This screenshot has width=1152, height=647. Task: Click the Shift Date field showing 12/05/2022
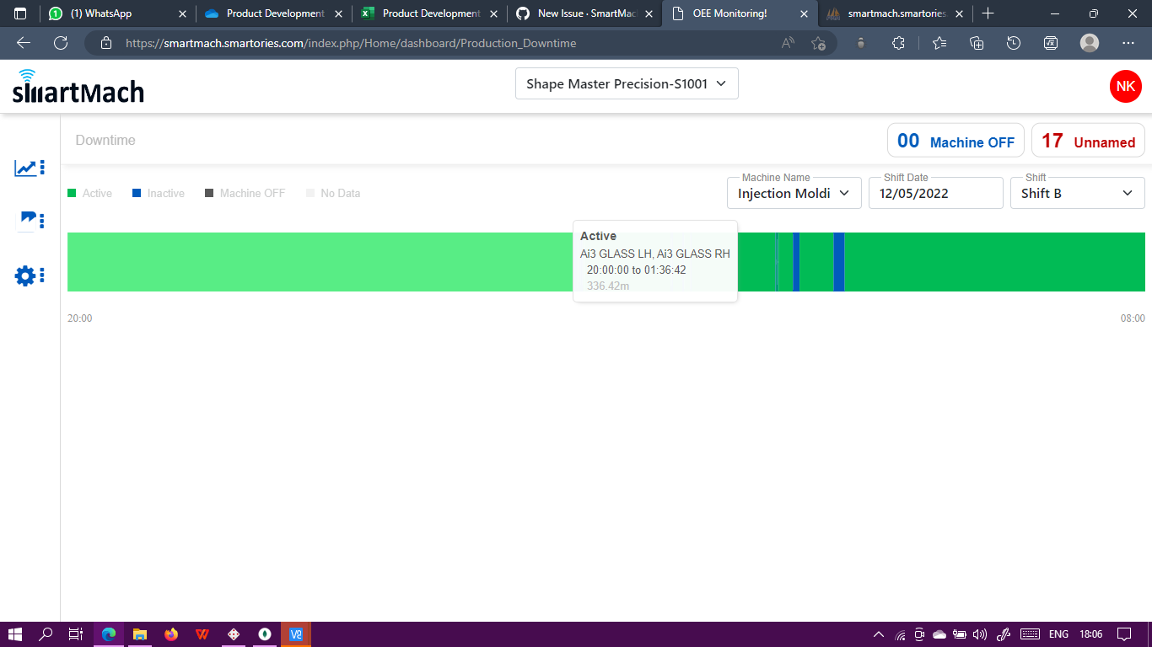coord(935,193)
